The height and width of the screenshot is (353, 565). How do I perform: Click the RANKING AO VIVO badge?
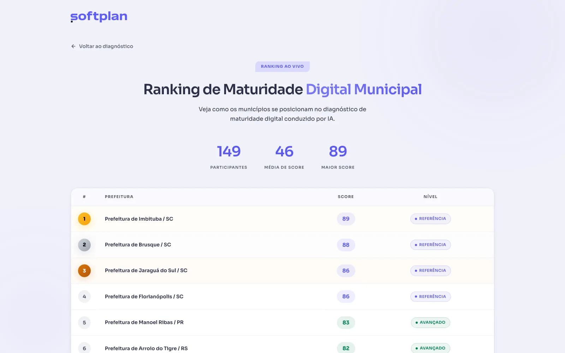282,66
